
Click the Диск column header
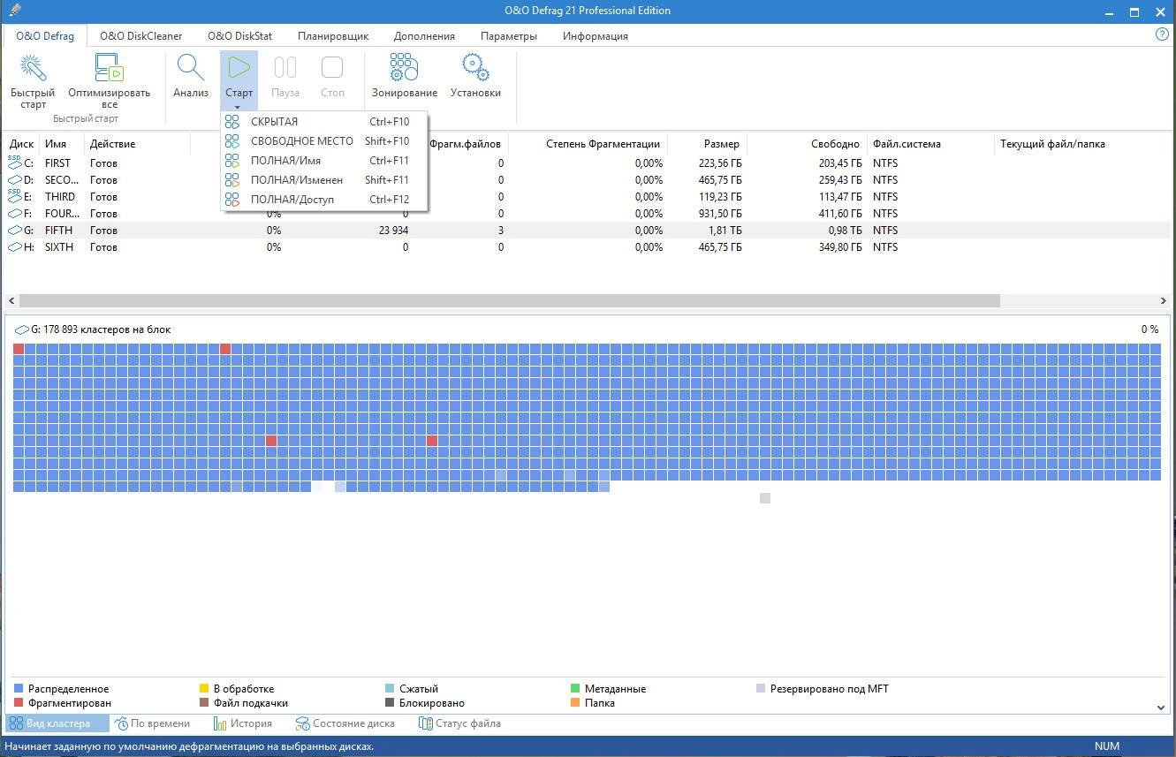point(21,144)
